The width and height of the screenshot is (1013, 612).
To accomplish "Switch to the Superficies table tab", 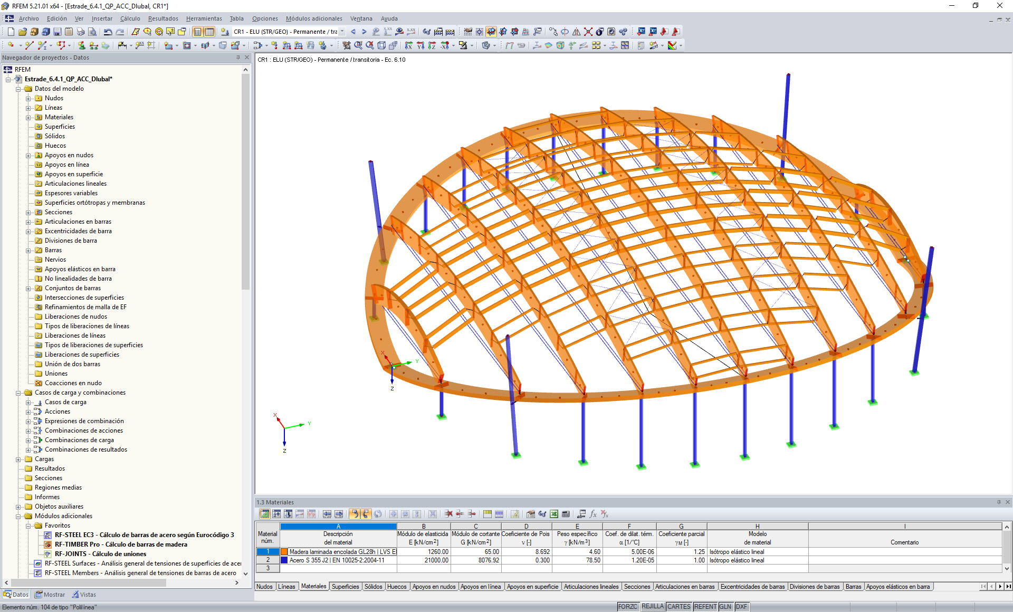I will tap(345, 586).
